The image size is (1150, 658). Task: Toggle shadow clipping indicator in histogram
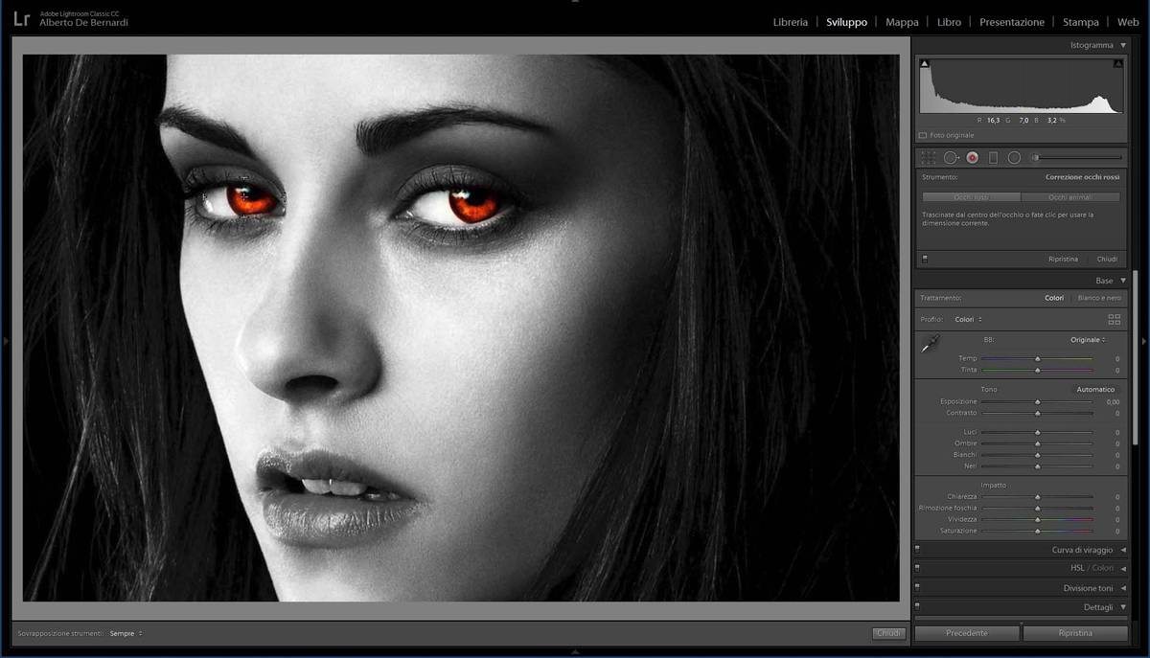[925, 64]
